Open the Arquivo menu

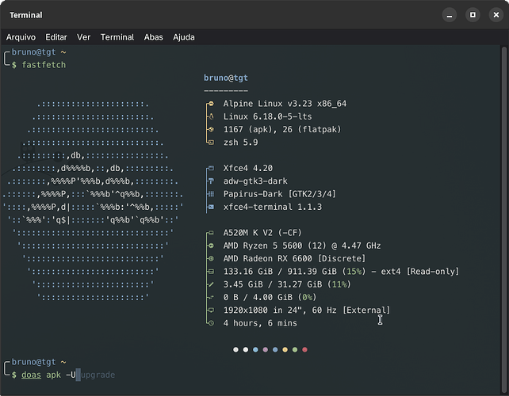[21, 37]
